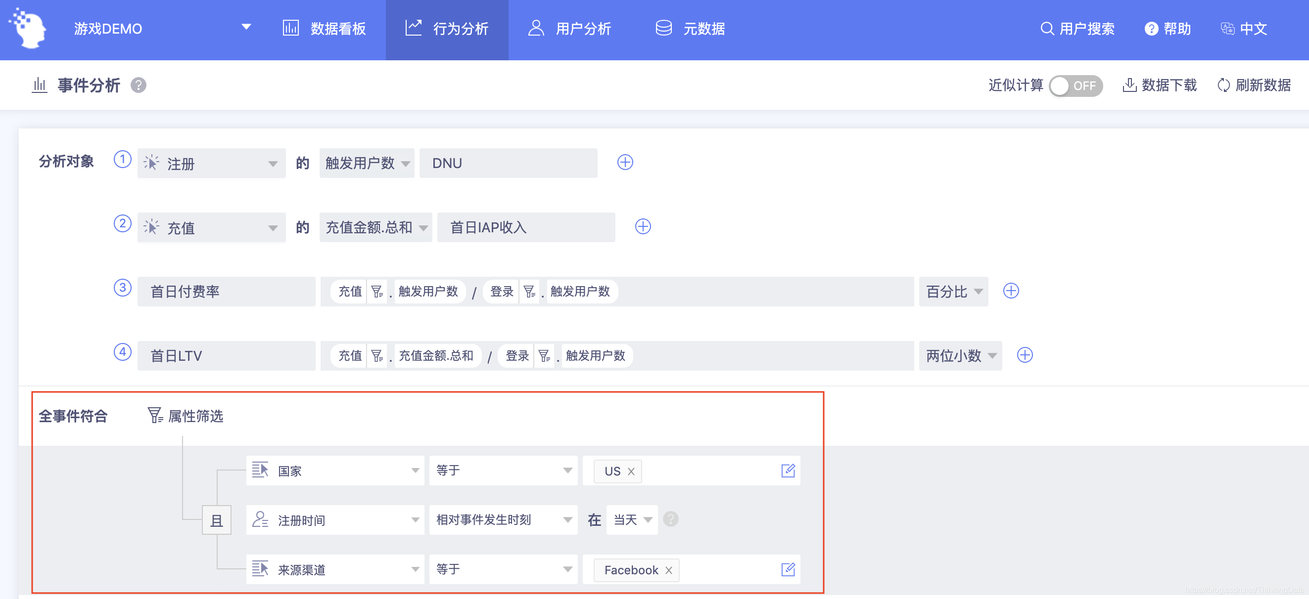This screenshot has height=599, width=1309.
Task: Open the 游戏DEMO project dropdown
Action: click(246, 27)
